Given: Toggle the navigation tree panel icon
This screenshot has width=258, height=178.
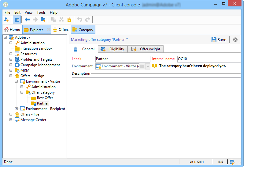Looking at the screenshot, I should (x=17, y=20).
